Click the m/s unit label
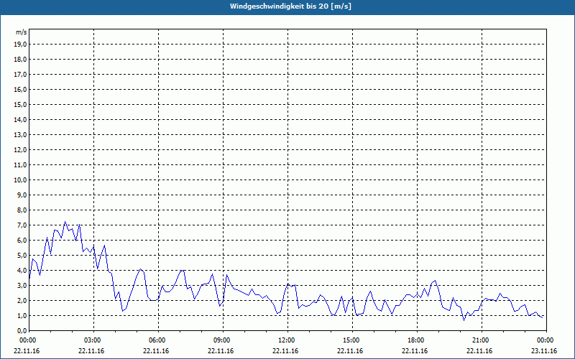Viewport: 575px width, 359px height. pos(22,32)
